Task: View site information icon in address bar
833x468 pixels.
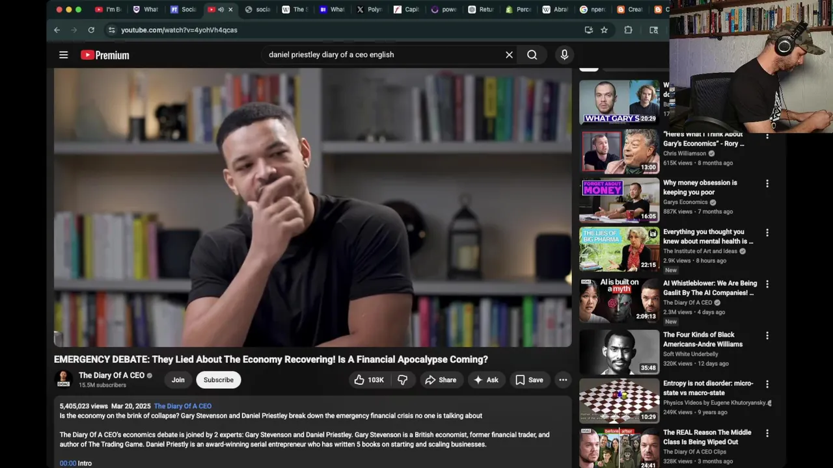Action: coord(111,30)
